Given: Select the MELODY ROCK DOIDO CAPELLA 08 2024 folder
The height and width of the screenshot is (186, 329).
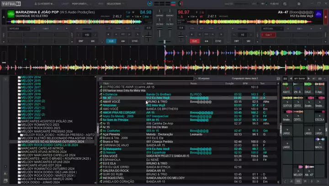Looking at the screenshot, I should tap(49, 145).
